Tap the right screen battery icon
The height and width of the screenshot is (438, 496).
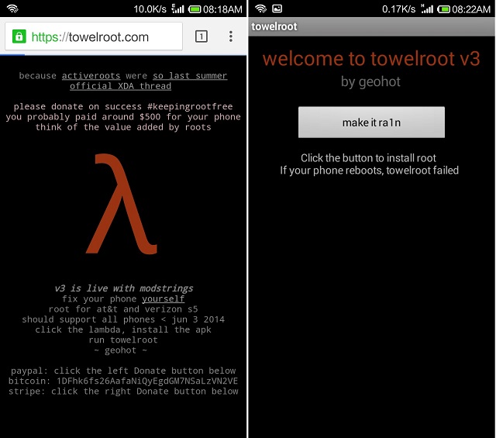[x=443, y=9]
